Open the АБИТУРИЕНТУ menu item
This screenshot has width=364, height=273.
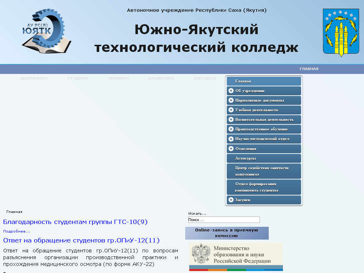(x=34, y=79)
